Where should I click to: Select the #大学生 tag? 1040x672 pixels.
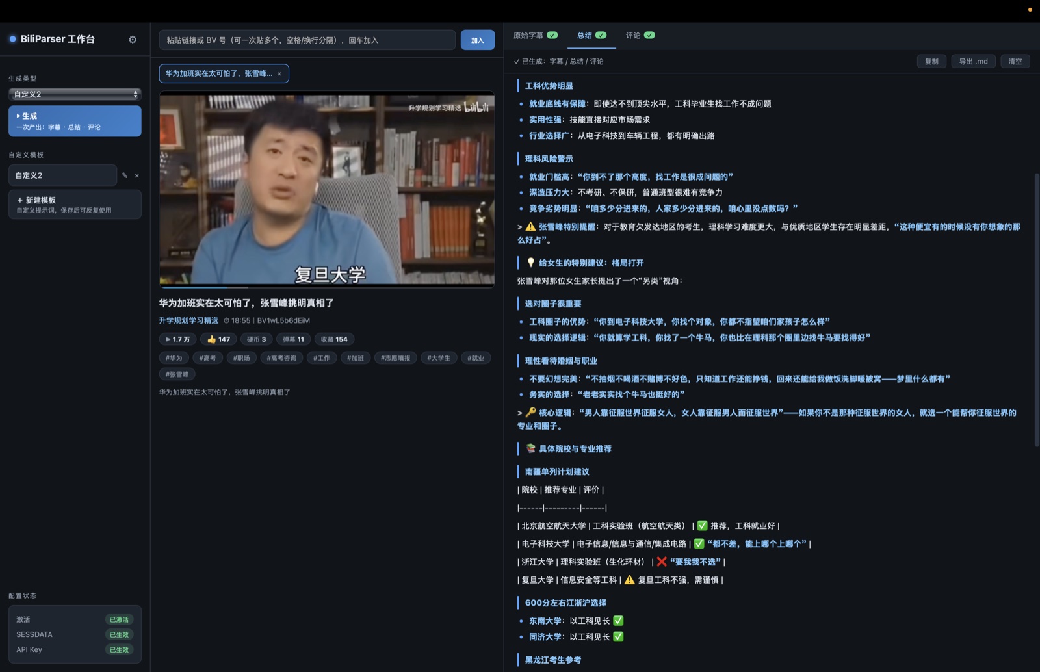[x=439, y=358]
